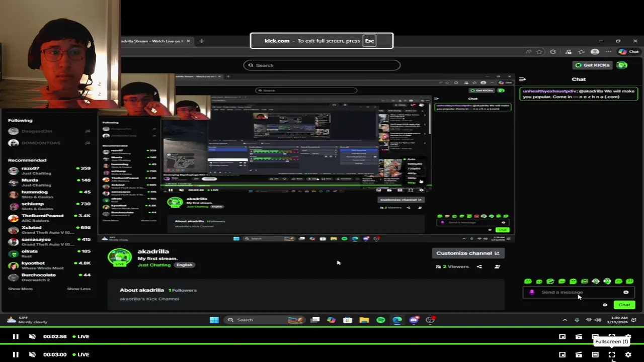Show hidden system tray icons
The width and height of the screenshot is (644, 362).
tap(565, 320)
